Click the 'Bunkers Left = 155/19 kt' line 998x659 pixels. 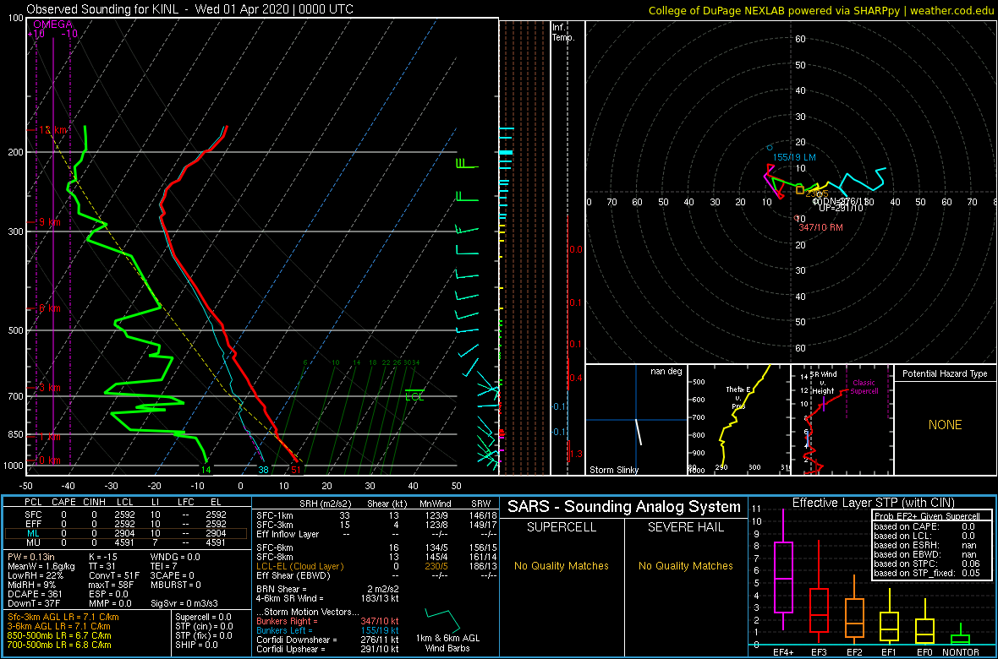[328, 629]
